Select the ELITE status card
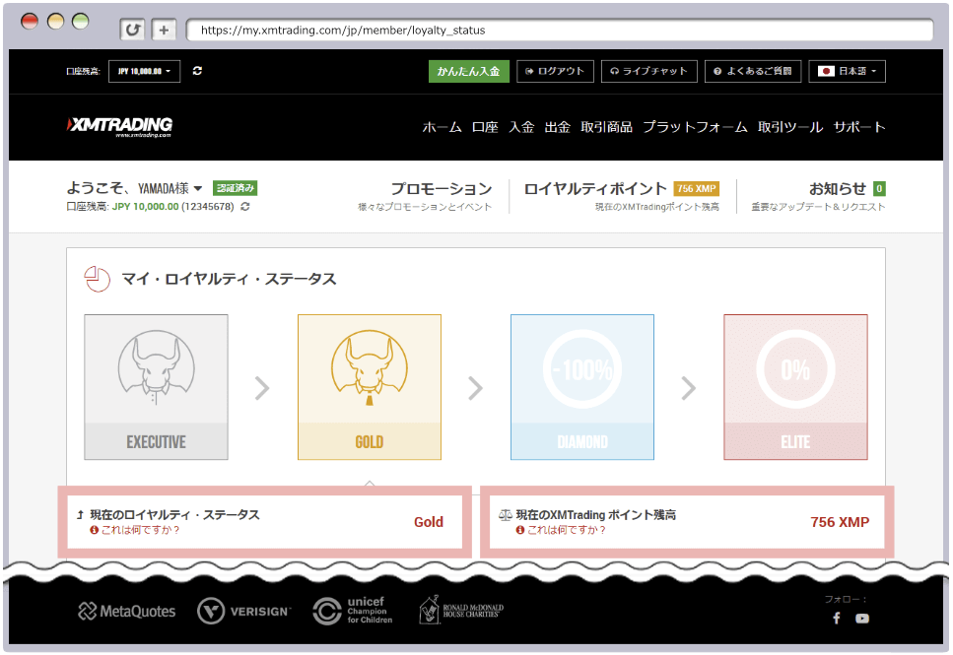The image size is (953, 655). [x=795, y=387]
